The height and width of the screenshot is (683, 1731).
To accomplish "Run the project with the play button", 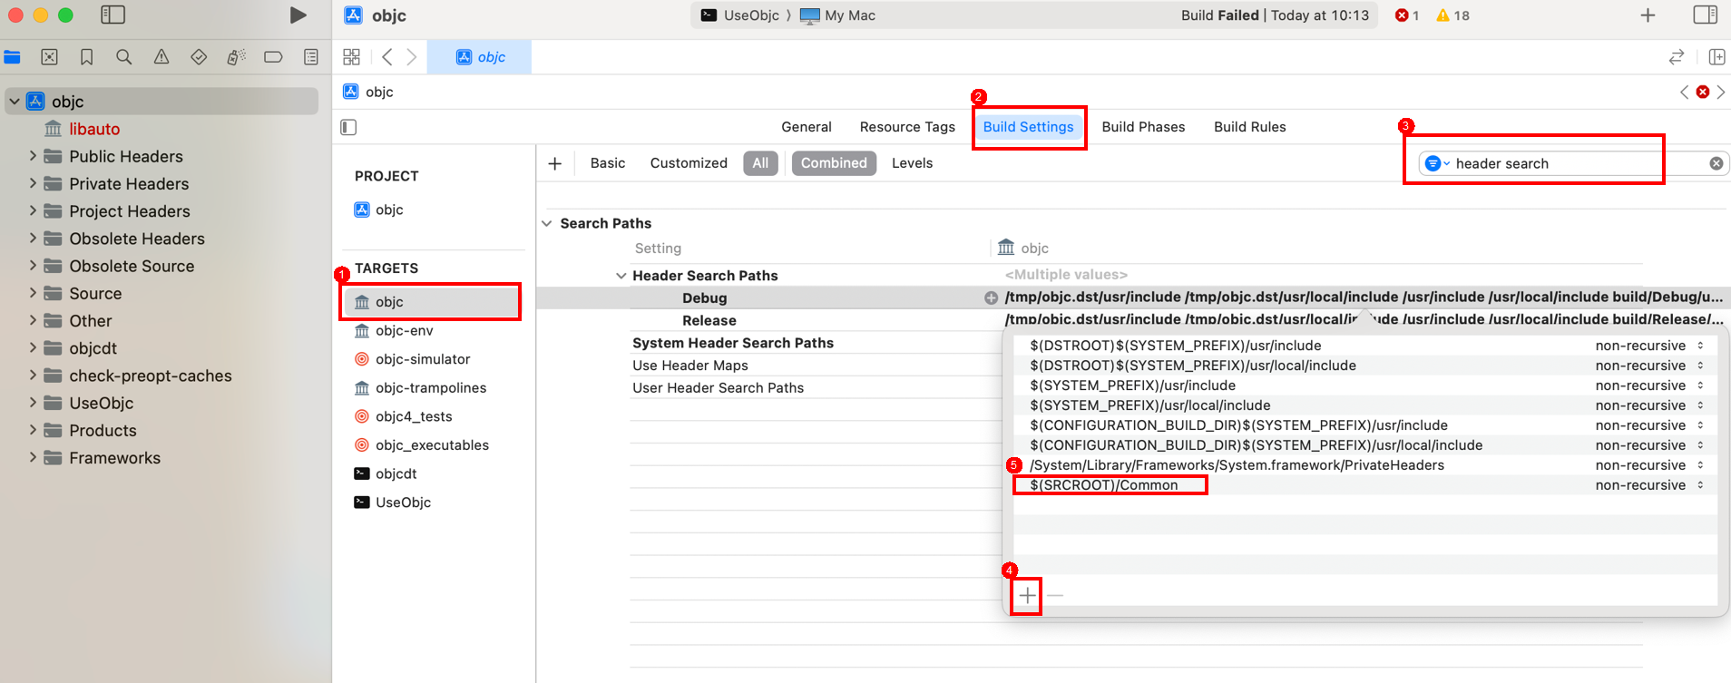I will pyautogui.click(x=298, y=15).
